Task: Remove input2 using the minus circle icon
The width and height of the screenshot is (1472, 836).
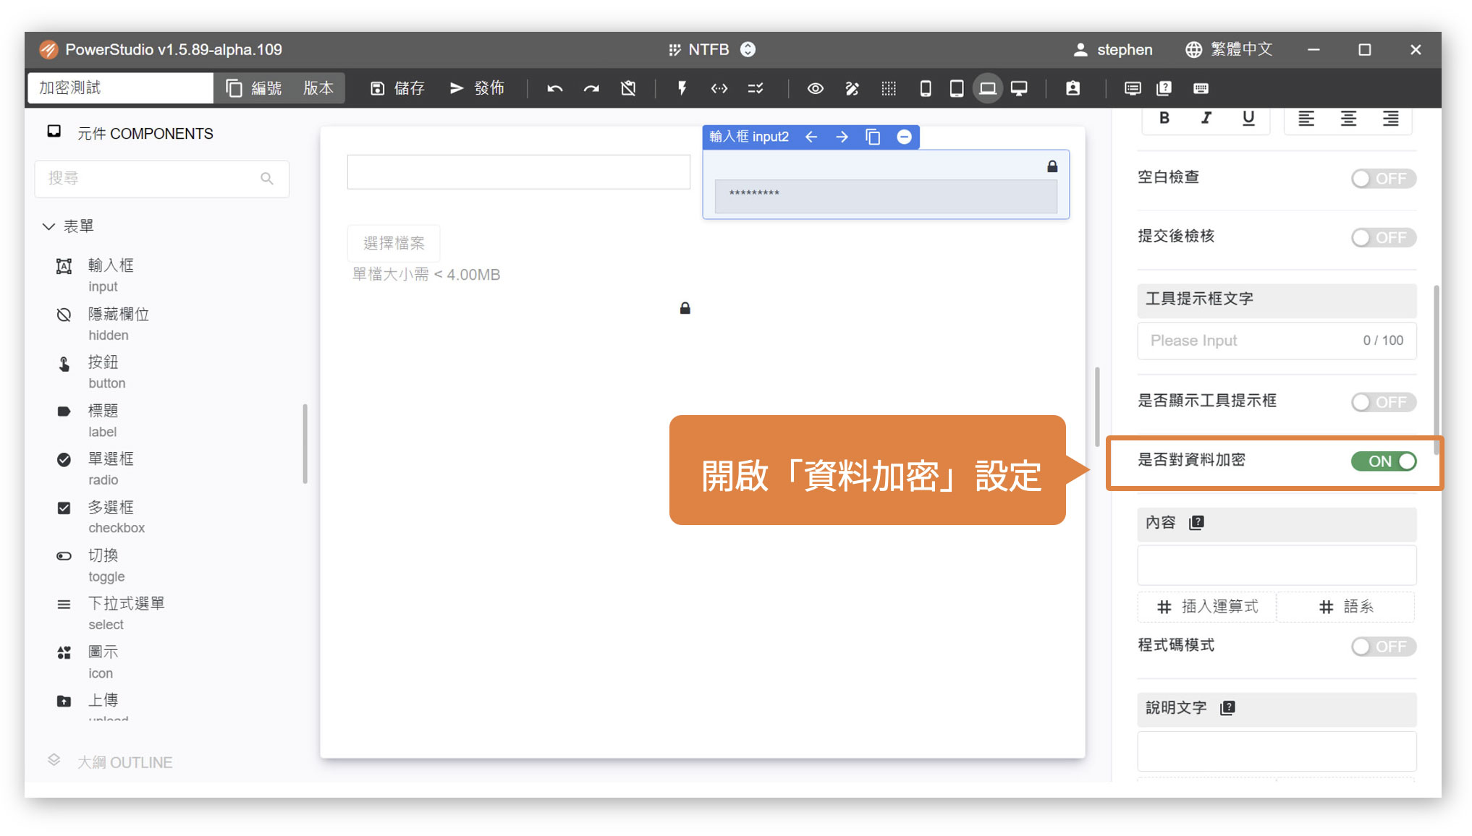Action: (x=904, y=137)
